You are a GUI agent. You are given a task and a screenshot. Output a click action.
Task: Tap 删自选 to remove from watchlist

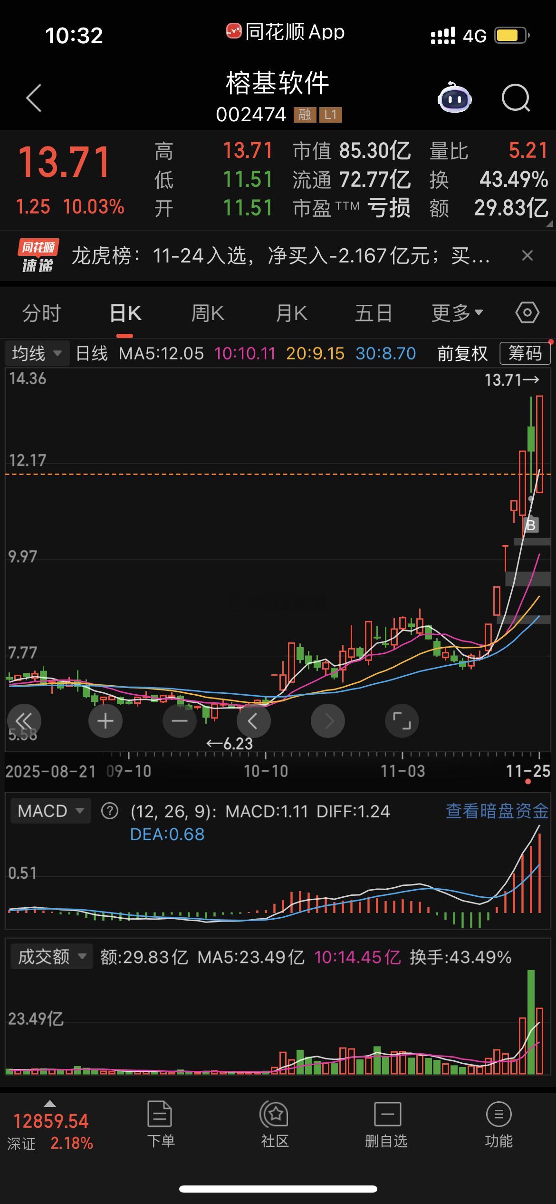[386, 1125]
